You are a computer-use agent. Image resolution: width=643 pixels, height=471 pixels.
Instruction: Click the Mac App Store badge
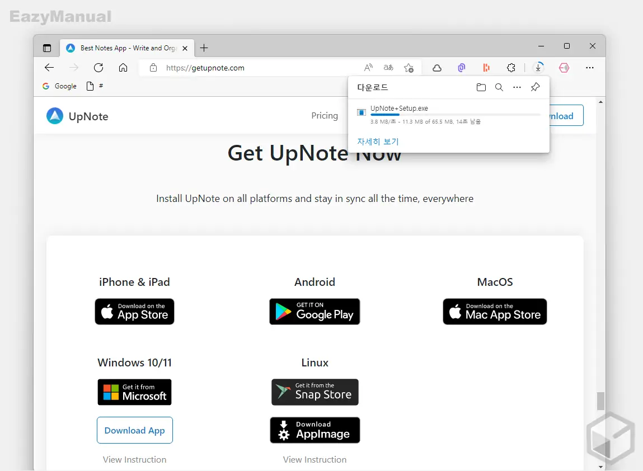point(495,312)
